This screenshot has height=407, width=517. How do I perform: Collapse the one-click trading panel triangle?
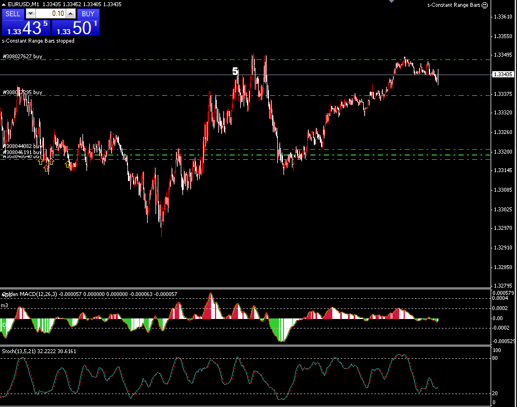(3, 4)
